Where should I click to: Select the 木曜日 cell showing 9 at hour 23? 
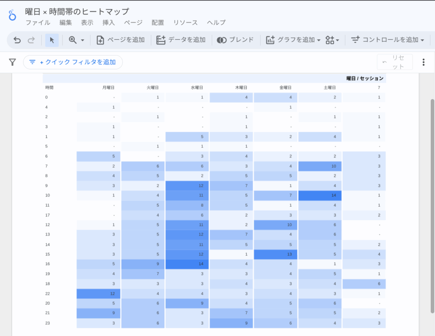[x=232, y=323]
